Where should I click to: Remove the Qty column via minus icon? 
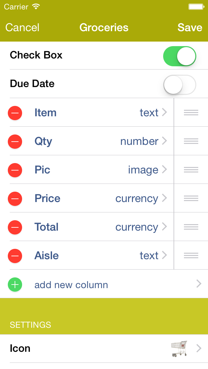[15, 142]
